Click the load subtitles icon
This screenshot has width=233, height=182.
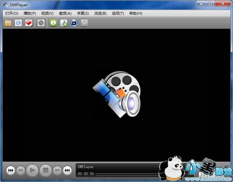(64, 23)
